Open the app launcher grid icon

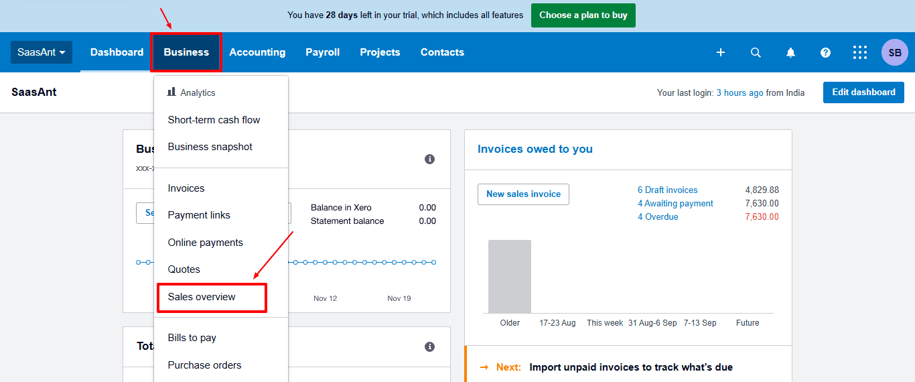click(860, 52)
